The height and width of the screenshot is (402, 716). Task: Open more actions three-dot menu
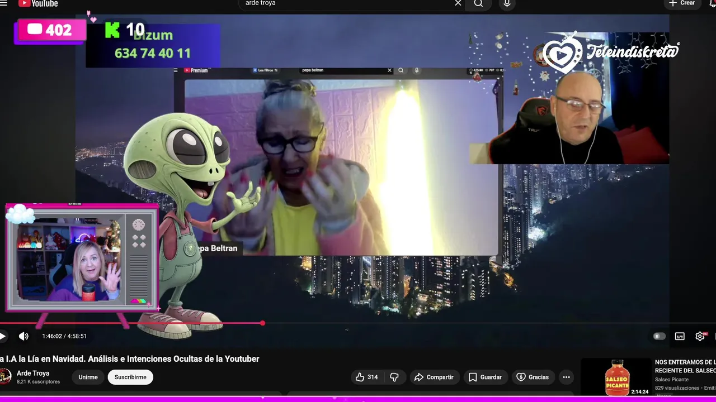[566, 377]
